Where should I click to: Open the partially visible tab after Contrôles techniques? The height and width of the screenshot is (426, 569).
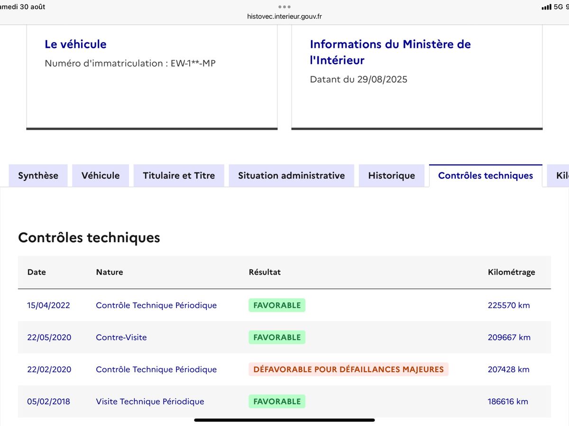(560, 176)
